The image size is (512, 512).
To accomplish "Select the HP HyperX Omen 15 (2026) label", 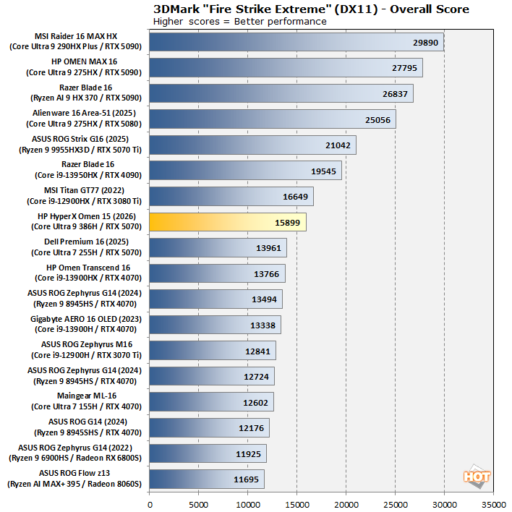I will [x=87, y=221].
